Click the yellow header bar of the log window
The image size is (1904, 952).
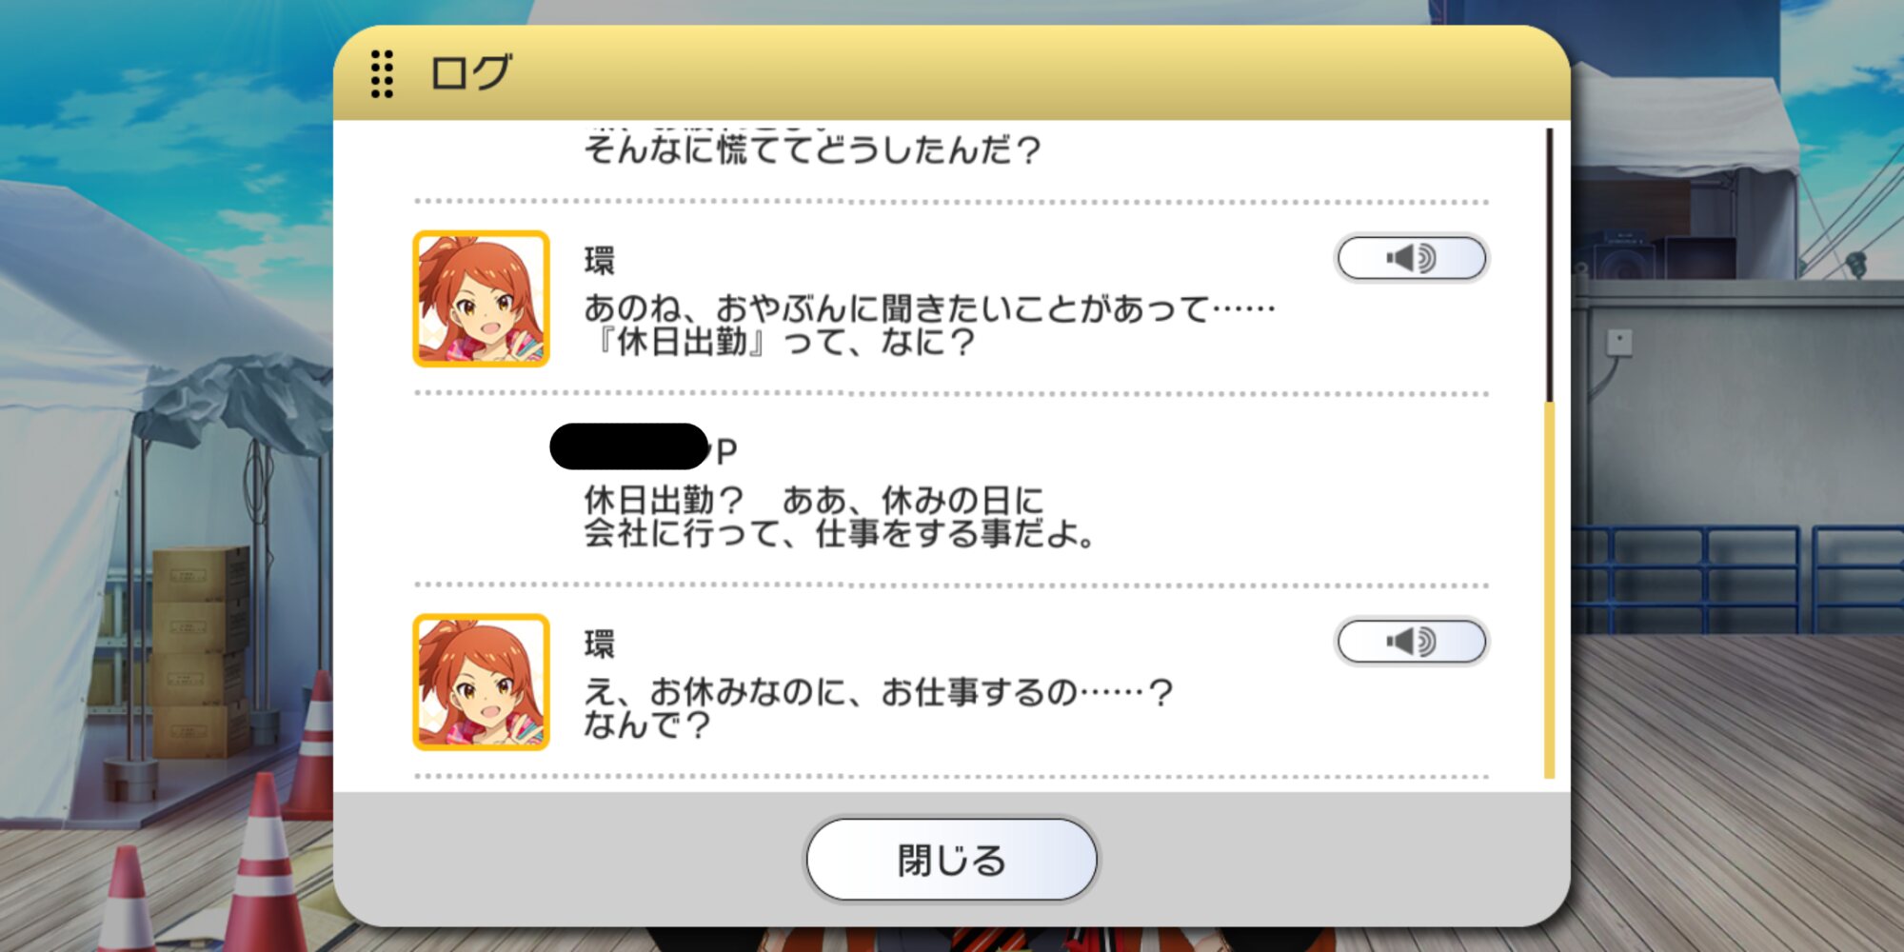click(x=951, y=73)
